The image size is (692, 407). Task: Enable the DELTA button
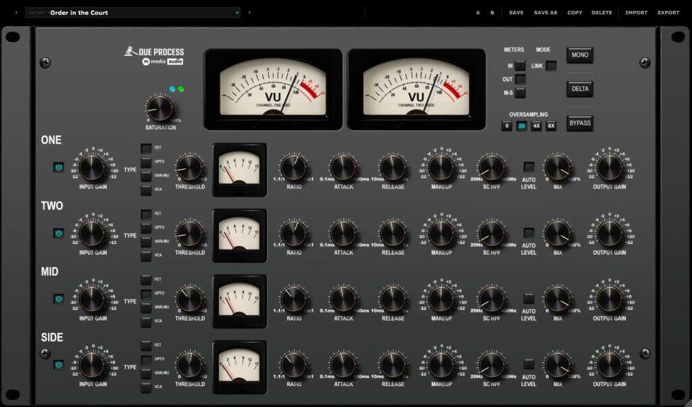580,89
